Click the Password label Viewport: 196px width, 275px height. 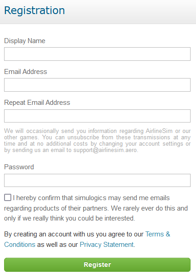point(19,167)
